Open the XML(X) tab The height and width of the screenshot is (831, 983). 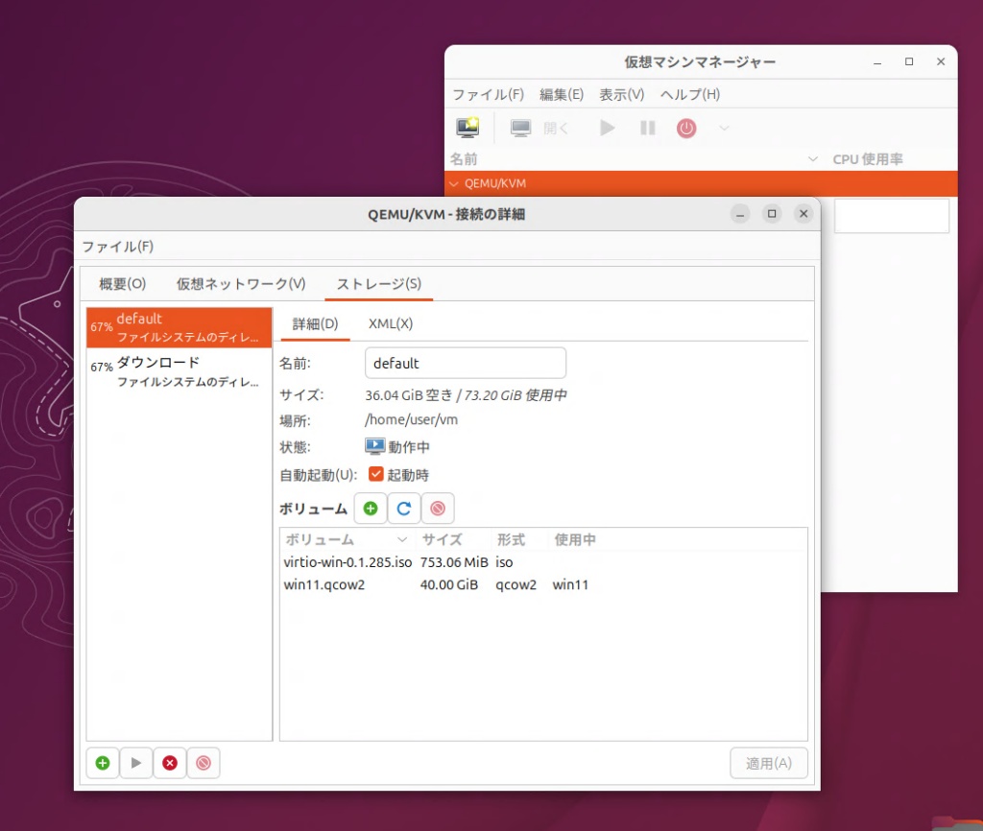coord(391,323)
